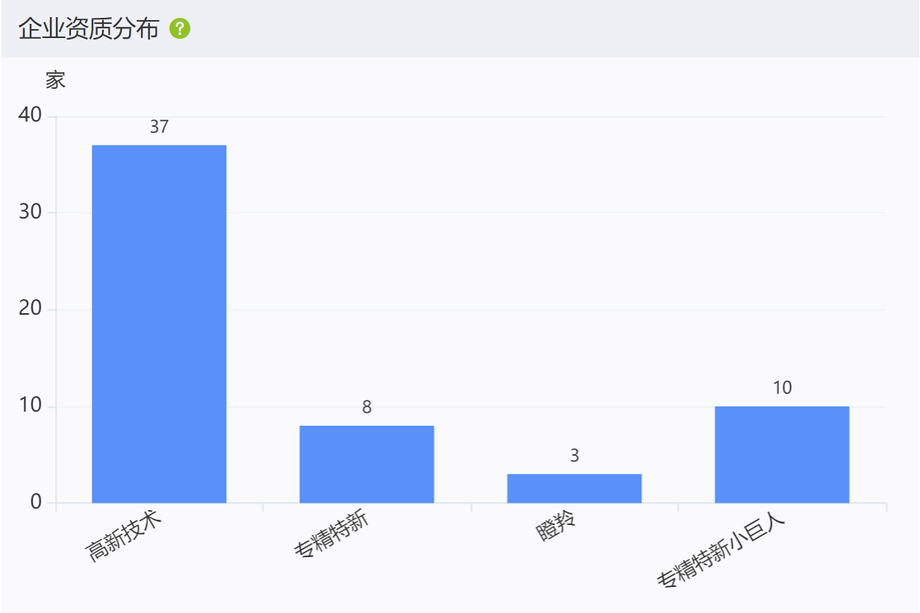The width and height of the screenshot is (920, 613).
Task: Click the value label 10 above bar
Action: [x=782, y=388]
